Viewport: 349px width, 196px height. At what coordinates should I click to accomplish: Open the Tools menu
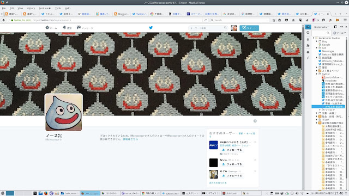click(x=58, y=8)
